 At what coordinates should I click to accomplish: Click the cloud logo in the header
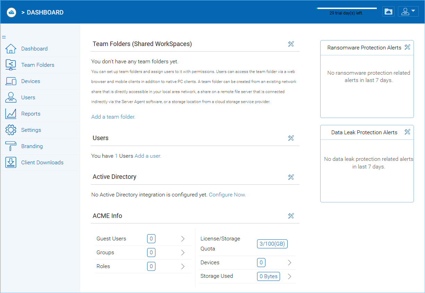[11, 12]
